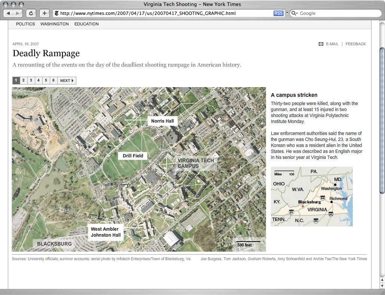
Task: Click Richmond on the locator map
Action: (x=338, y=199)
